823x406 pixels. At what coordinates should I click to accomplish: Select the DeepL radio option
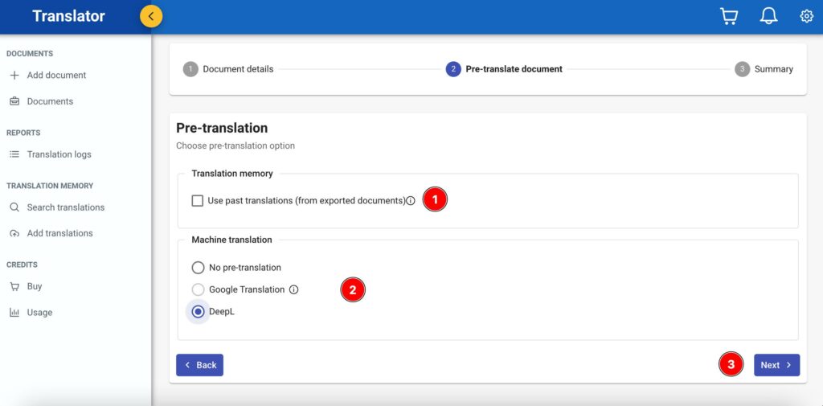click(x=198, y=312)
